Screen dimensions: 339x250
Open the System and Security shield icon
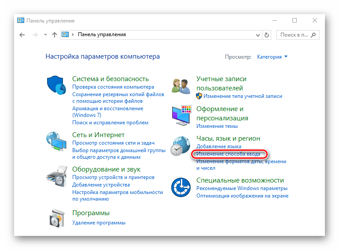click(56, 85)
